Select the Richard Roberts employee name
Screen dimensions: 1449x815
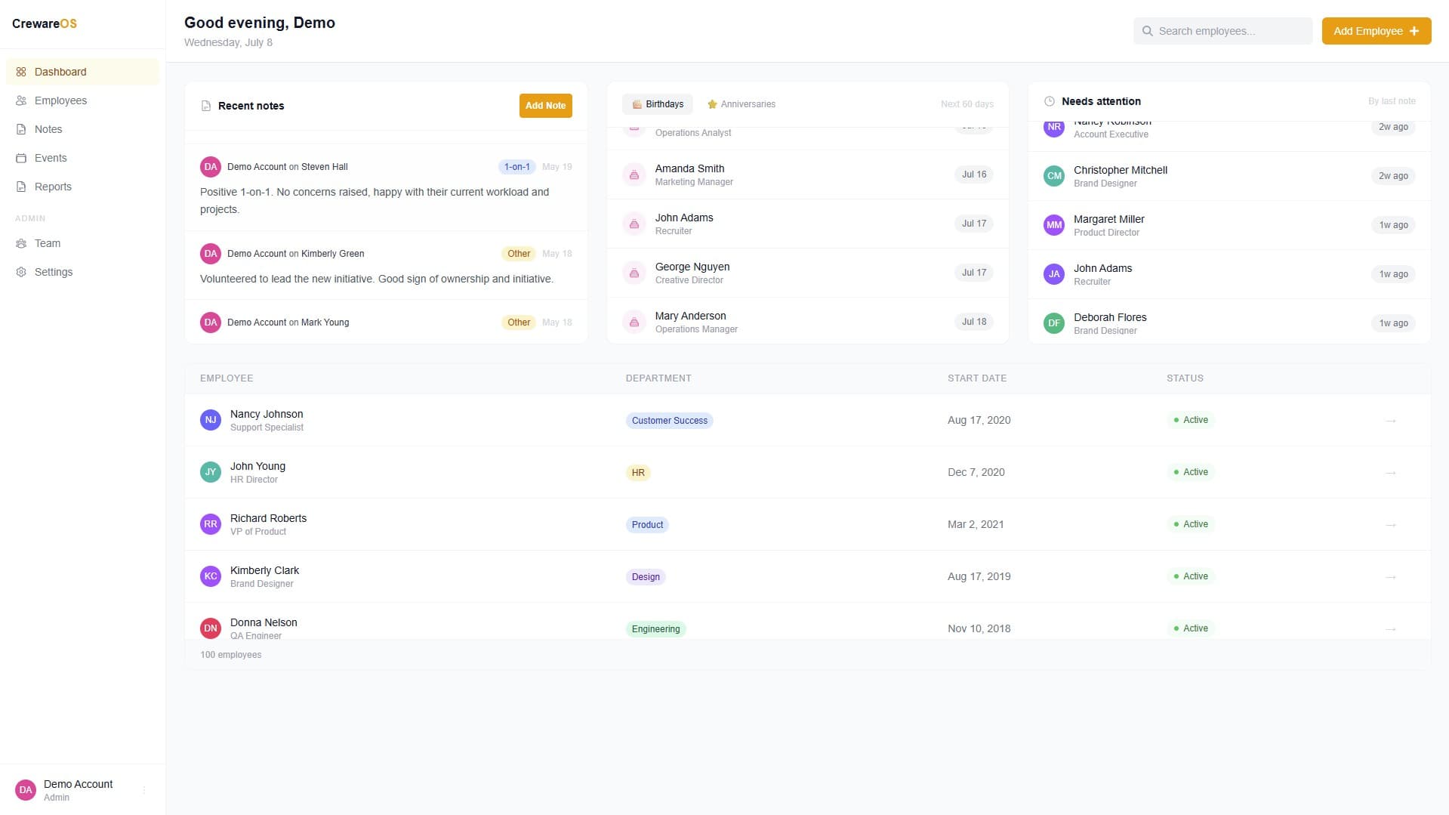[268, 518]
